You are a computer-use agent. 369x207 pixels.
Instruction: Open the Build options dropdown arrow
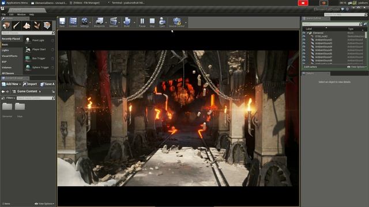[x=134, y=23]
